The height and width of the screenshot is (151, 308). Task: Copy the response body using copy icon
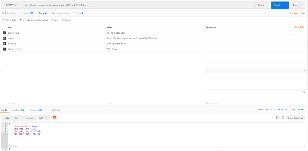click(278, 118)
